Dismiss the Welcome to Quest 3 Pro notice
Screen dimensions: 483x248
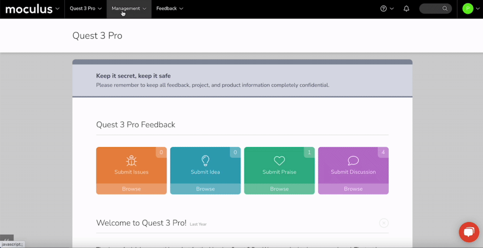(384, 223)
